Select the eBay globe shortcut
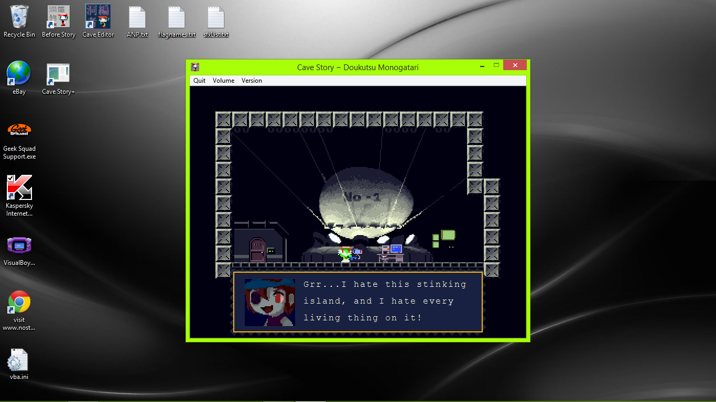Image resolution: width=716 pixels, height=402 pixels. [x=19, y=78]
